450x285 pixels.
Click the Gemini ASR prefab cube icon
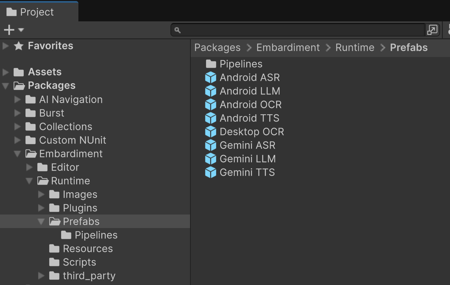[x=211, y=145]
